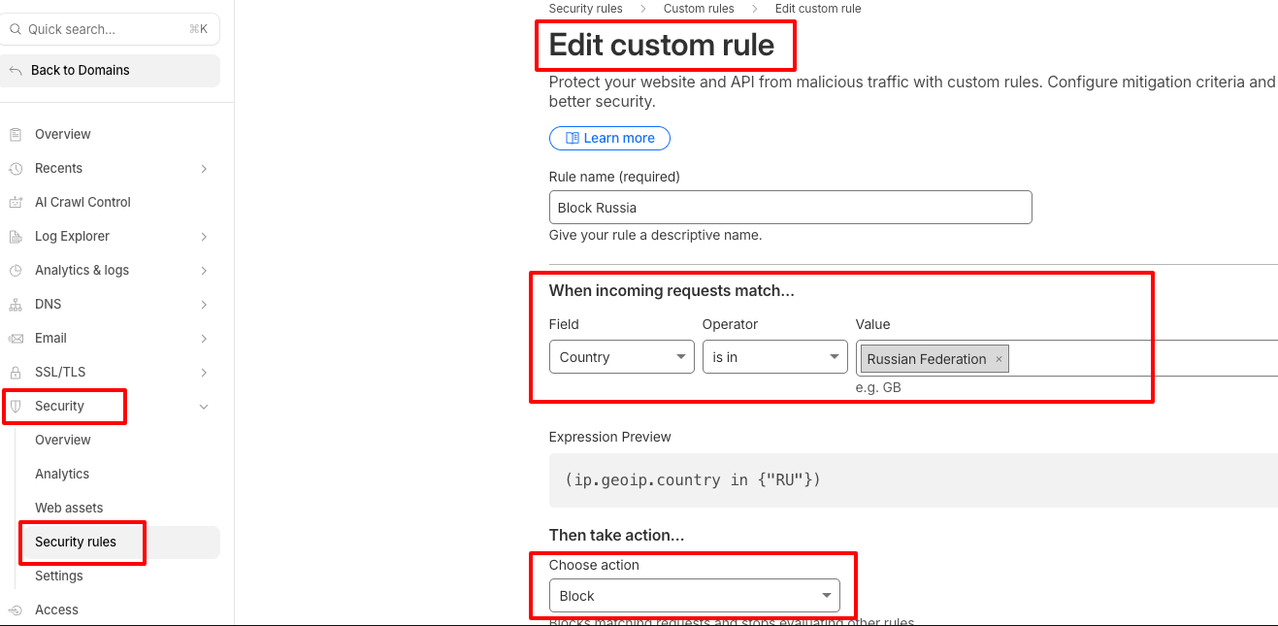Remove the Russian Federation value tag

pos(999,359)
